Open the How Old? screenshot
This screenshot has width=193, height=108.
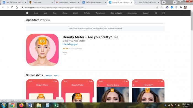pyautogui.click(x=148, y=91)
